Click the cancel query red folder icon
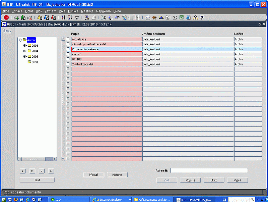 pos(53,17)
